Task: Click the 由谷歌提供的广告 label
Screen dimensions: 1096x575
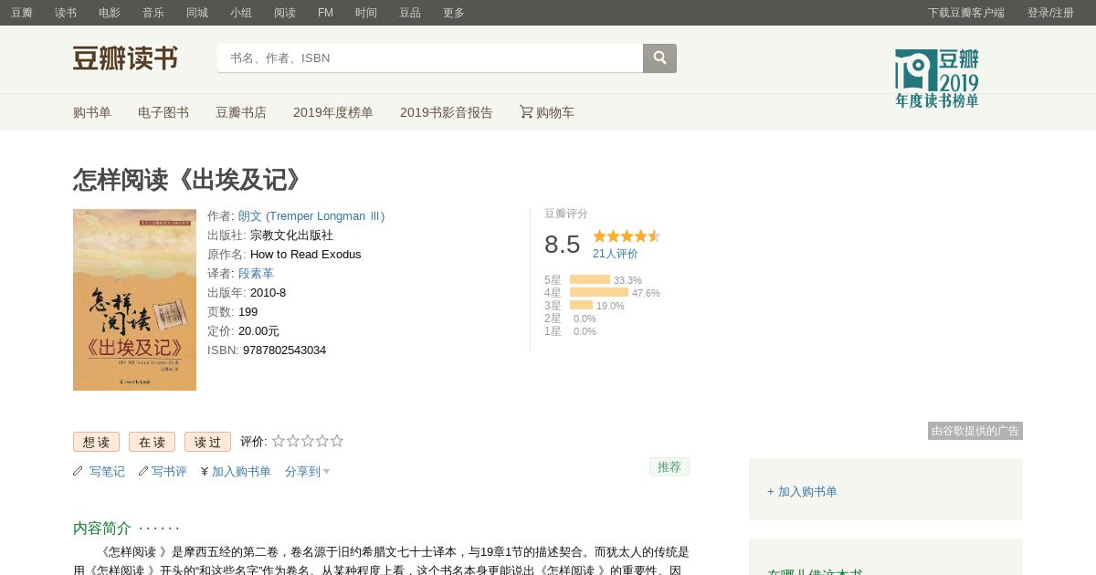Action: click(975, 431)
